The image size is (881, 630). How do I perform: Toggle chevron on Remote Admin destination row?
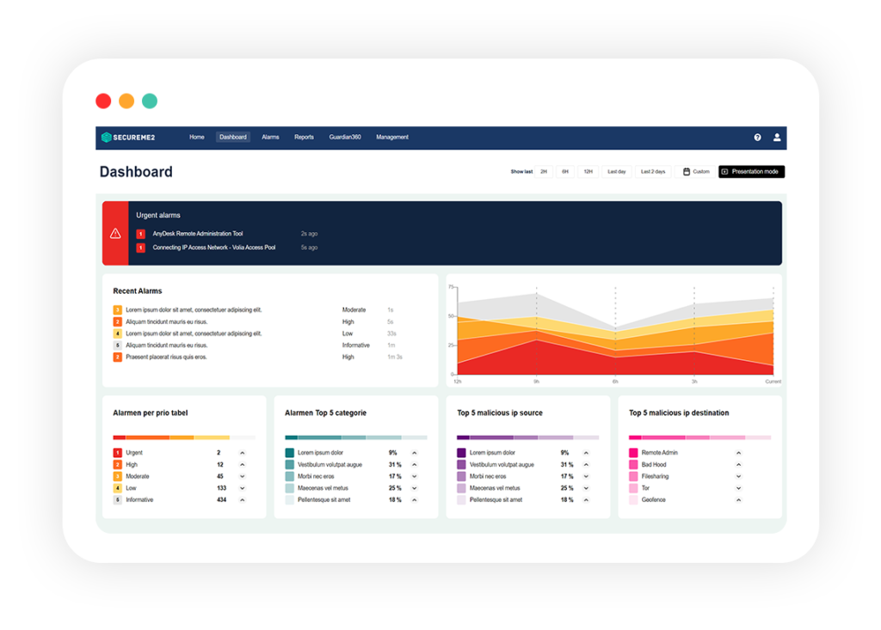click(x=738, y=453)
